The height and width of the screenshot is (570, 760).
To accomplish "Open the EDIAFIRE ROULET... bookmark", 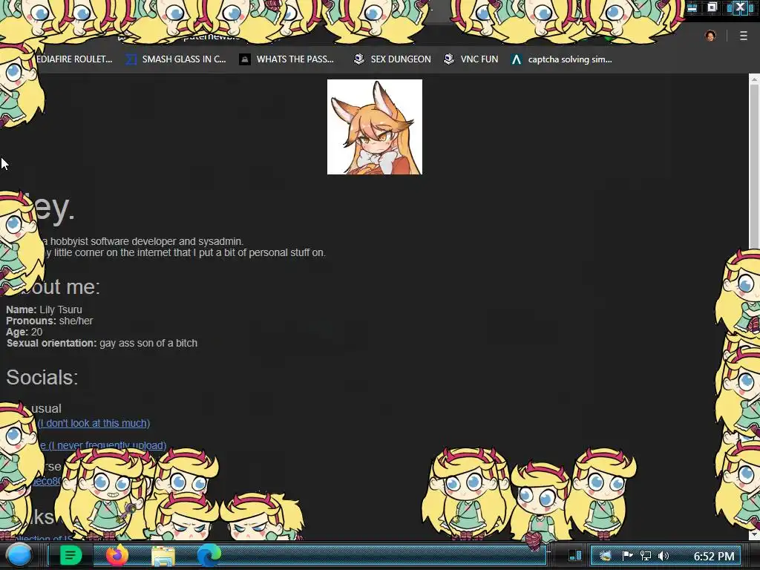I will [74, 59].
